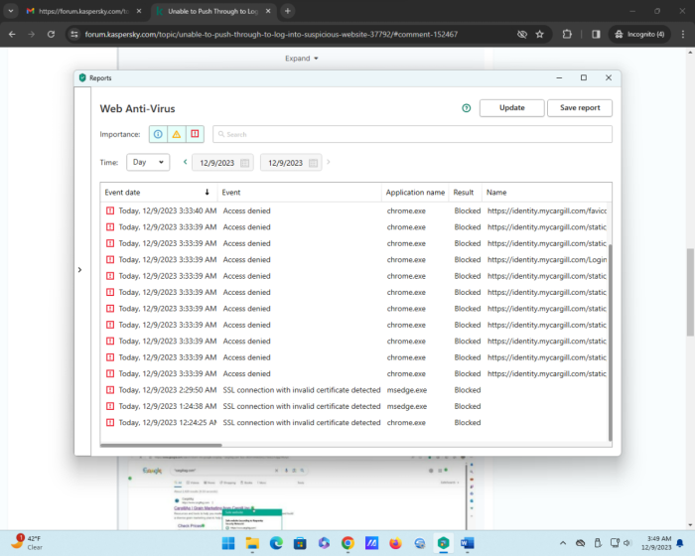Click the vertical scrollbar of the events table
The height and width of the screenshot is (556, 695).
610,342
